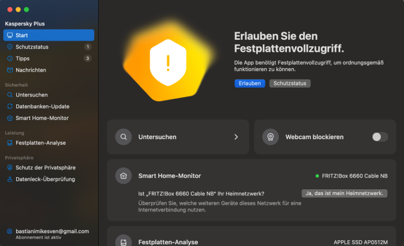Click the Schutzstatus shield icon in sidebar
This screenshot has width=404, height=246.
click(x=10, y=47)
